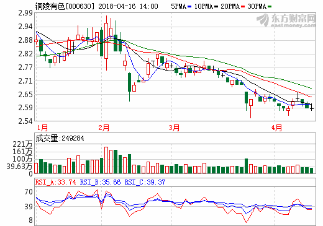Click the tallest red volume bar in early February

(x=106, y=160)
